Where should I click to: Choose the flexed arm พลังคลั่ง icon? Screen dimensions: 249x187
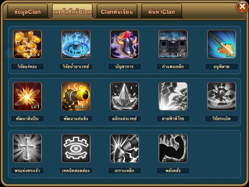point(173,148)
